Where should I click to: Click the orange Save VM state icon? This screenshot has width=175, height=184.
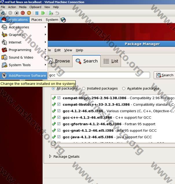[29, 13]
